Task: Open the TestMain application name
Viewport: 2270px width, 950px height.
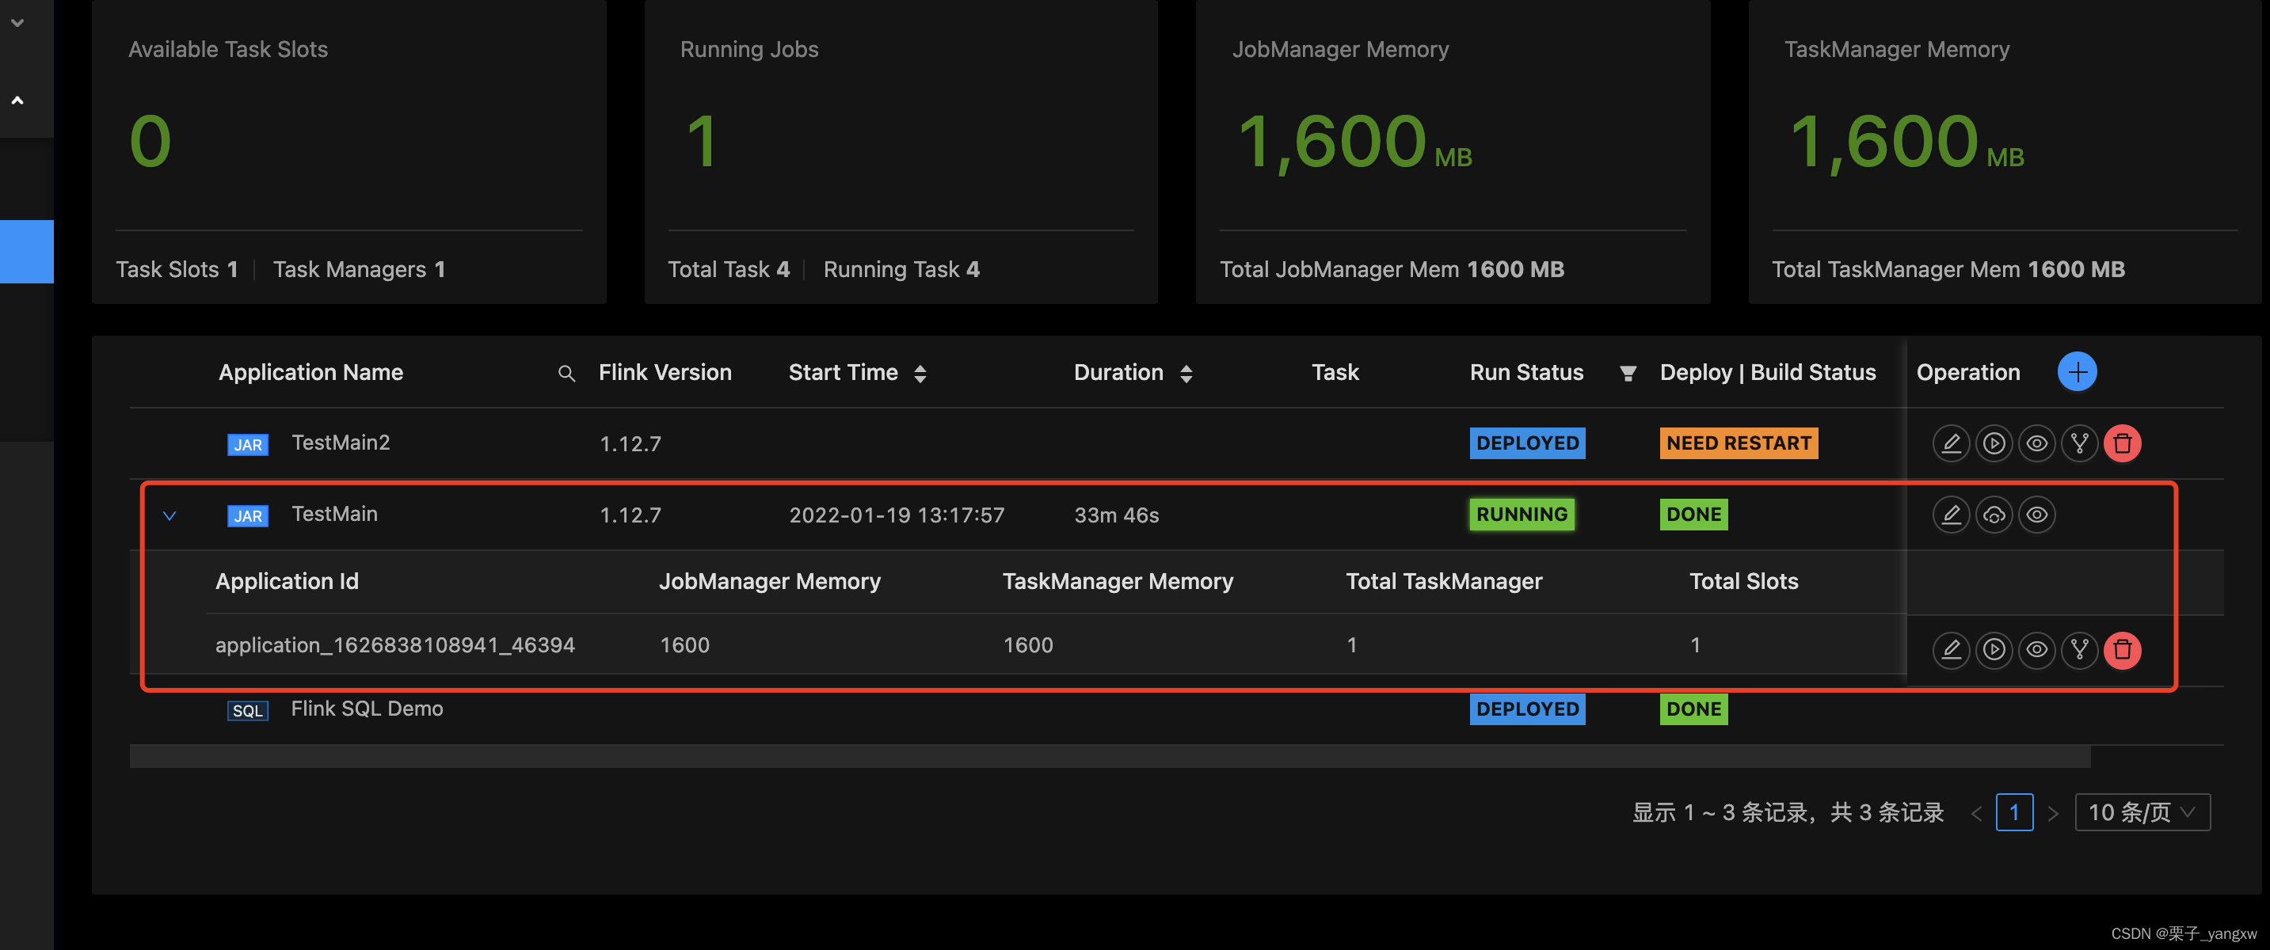Action: point(334,513)
